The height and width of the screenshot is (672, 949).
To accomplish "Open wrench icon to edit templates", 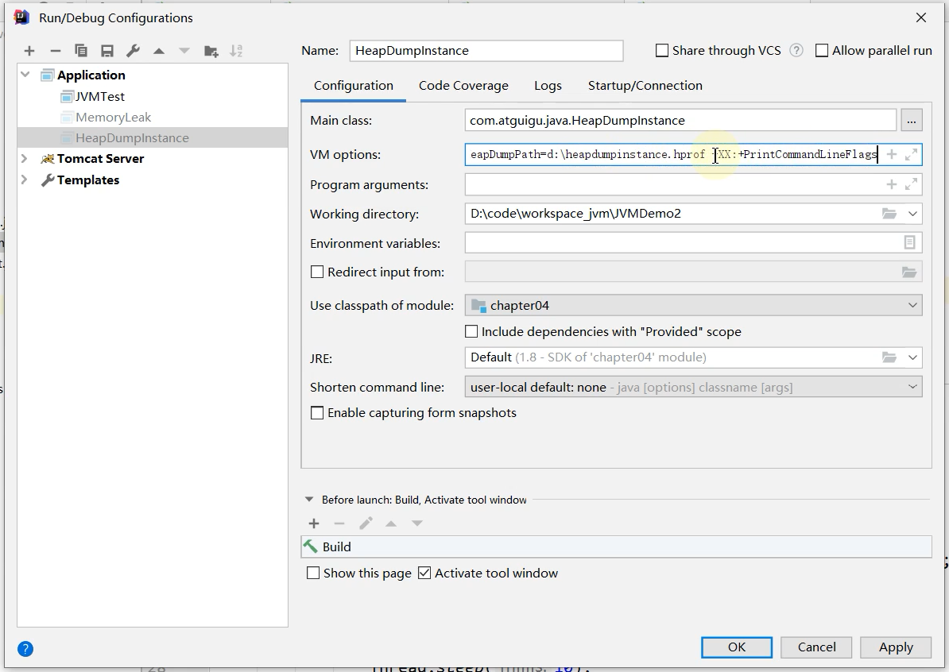I will (x=134, y=51).
